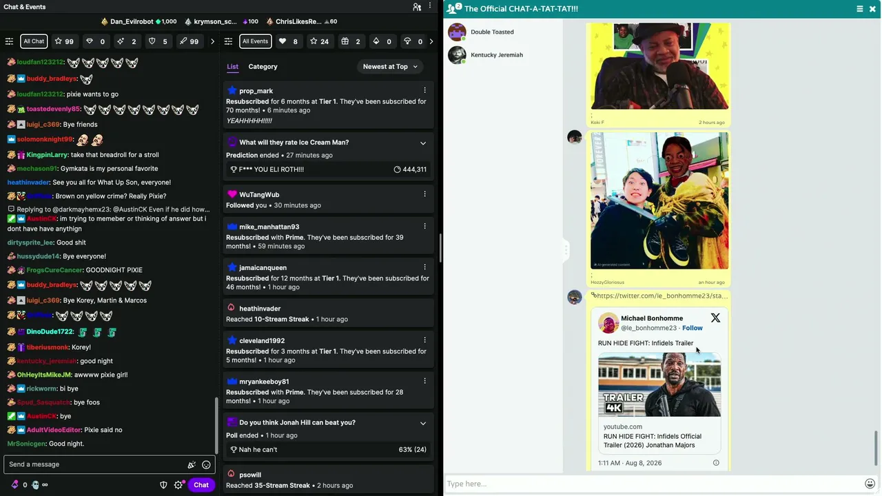882x496 pixels.
Task: Click the tweet info icon beside the timestamp
Action: (716, 463)
